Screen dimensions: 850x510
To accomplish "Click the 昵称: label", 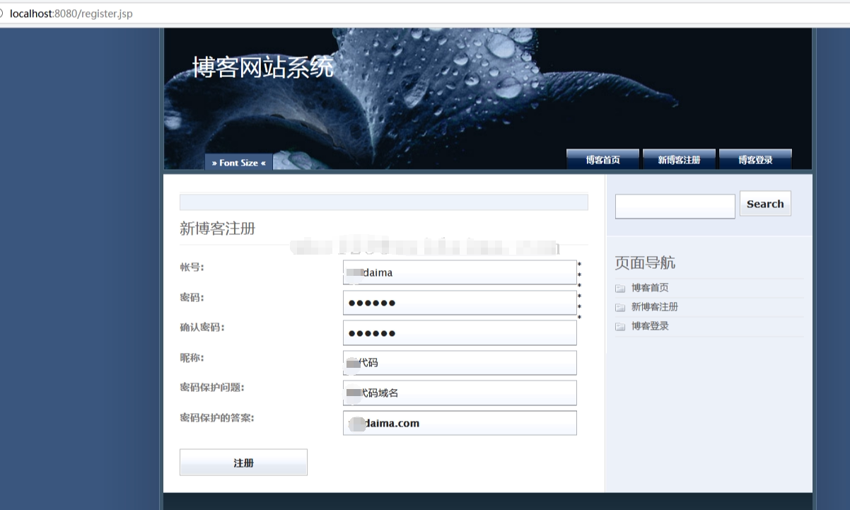I will [x=192, y=358].
